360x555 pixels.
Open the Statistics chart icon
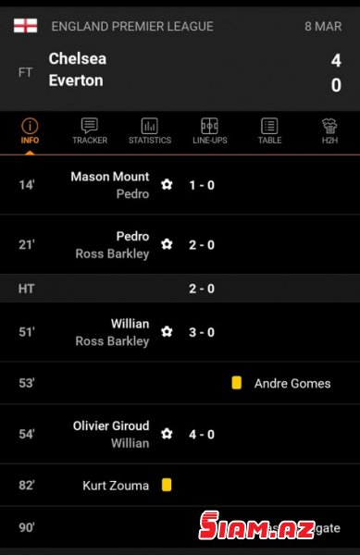pos(150,126)
